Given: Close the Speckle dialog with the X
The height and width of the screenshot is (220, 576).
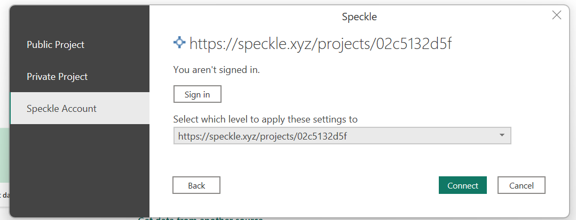Looking at the screenshot, I should pos(557,15).
